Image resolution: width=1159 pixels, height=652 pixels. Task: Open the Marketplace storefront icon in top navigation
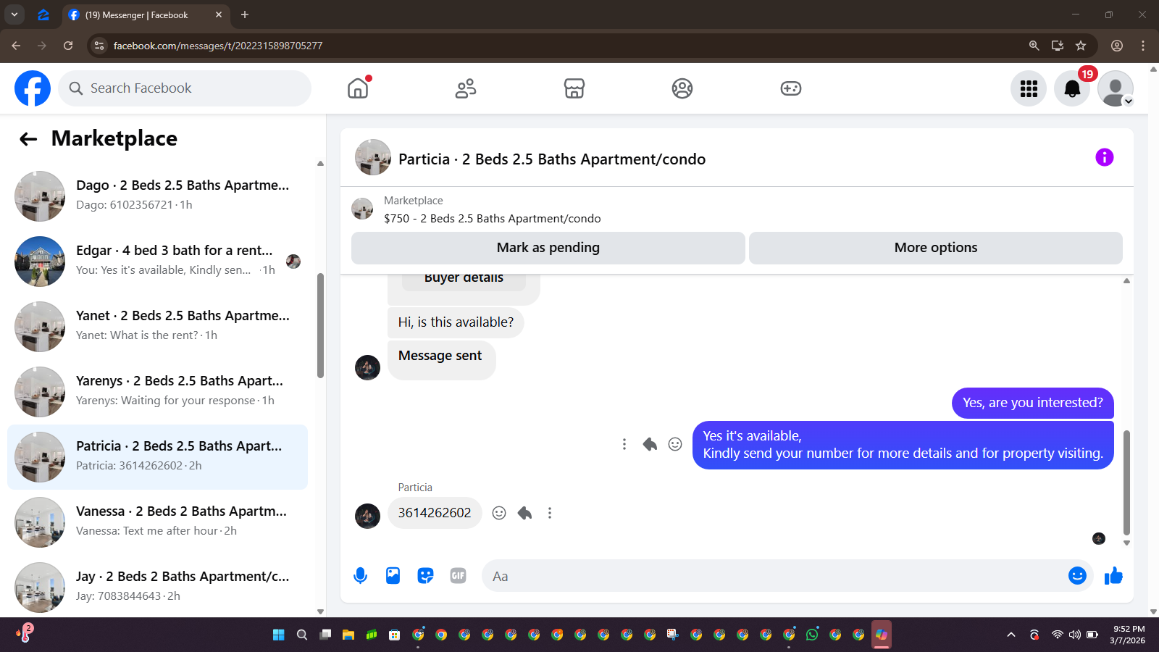coord(574,88)
